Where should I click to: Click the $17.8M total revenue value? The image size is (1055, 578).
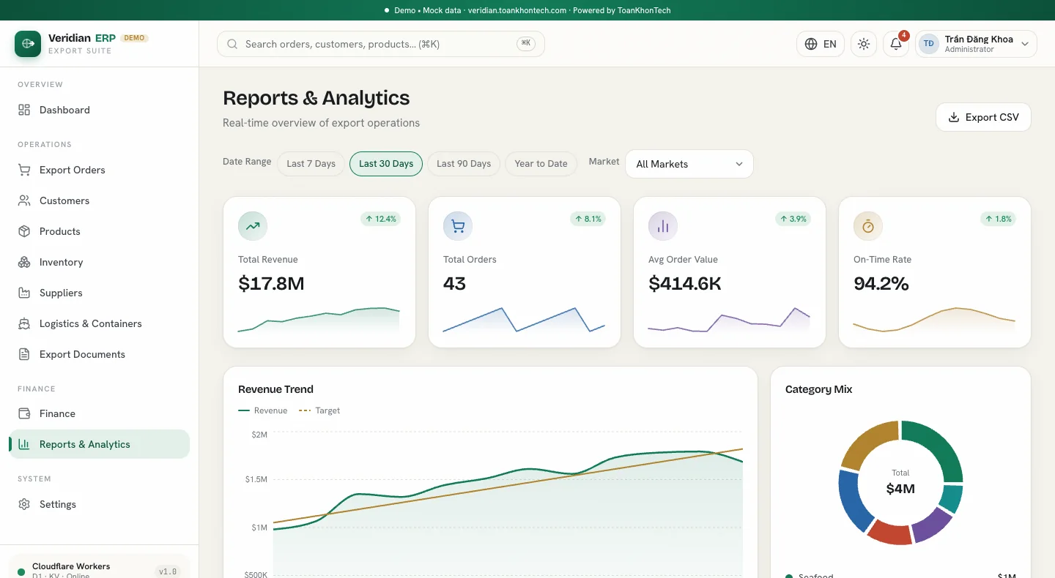click(271, 283)
